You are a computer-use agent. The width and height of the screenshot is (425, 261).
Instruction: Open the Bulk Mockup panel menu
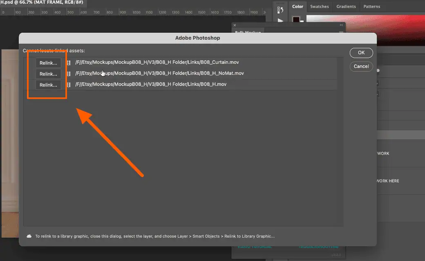(x=342, y=32)
